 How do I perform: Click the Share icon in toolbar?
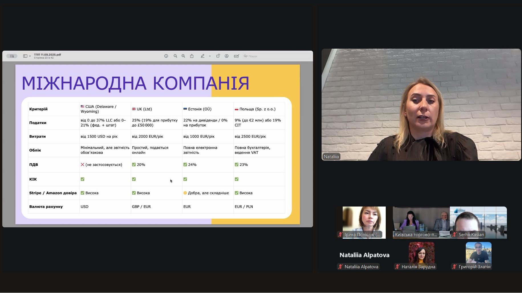[192, 56]
